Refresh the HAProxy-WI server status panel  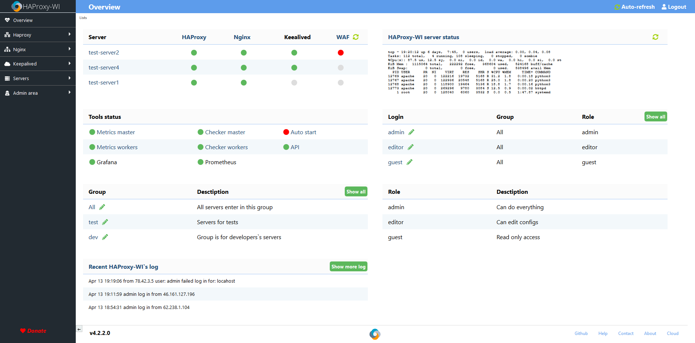click(x=655, y=37)
